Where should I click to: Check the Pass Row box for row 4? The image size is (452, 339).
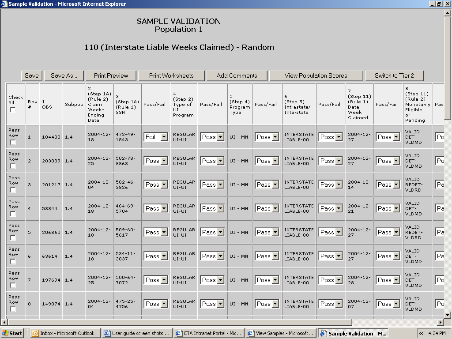coord(13,214)
